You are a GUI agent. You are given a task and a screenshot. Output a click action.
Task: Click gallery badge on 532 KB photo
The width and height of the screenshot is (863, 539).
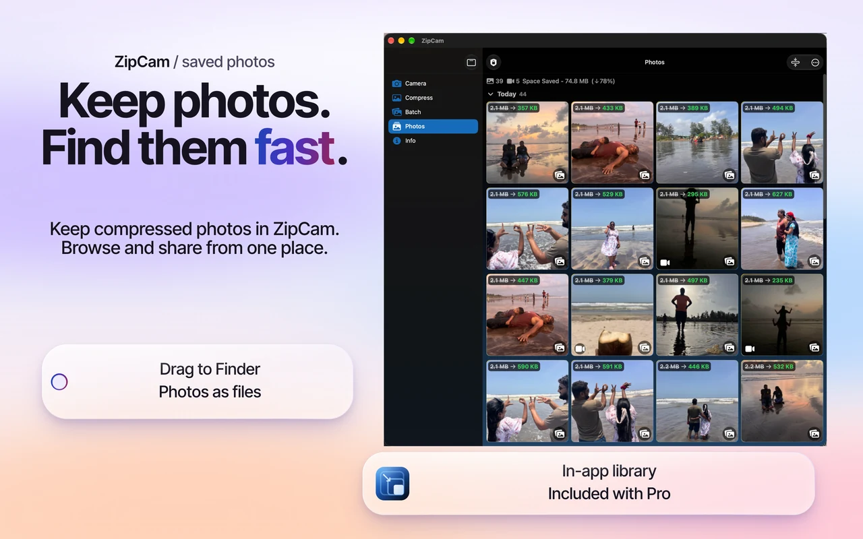tap(814, 434)
